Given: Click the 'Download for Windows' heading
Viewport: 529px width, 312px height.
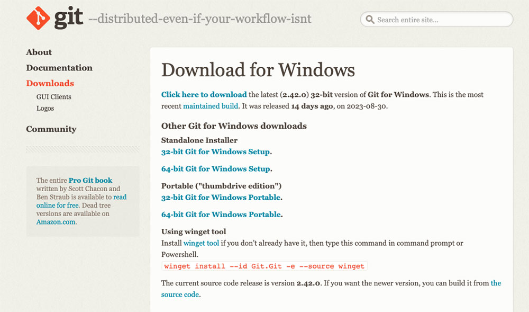Looking at the screenshot, I should 258,70.
